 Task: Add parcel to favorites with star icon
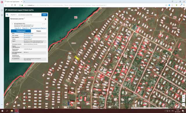(x=45, y=19)
